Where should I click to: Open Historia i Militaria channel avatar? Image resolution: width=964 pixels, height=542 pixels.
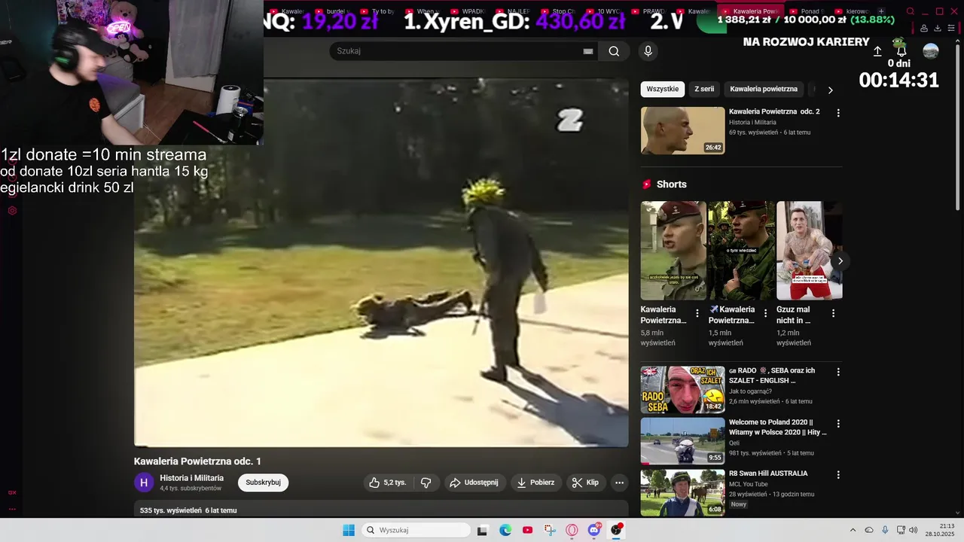pyautogui.click(x=144, y=483)
